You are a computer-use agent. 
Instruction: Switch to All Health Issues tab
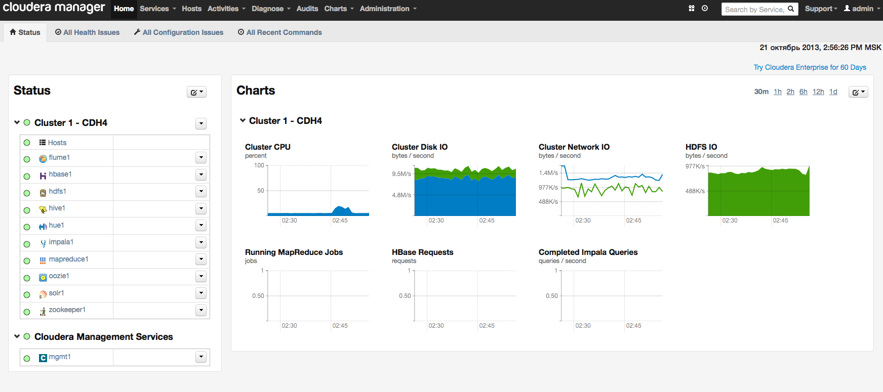(88, 32)
